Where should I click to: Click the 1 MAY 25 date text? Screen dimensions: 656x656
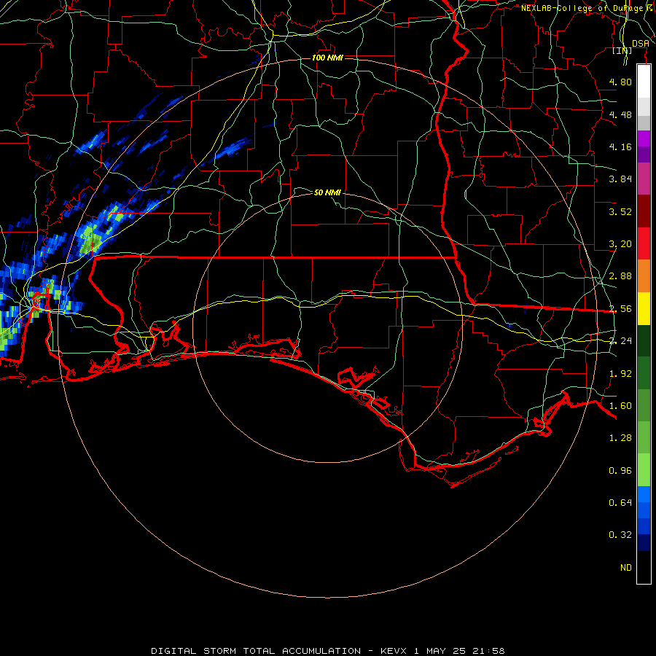440,651
